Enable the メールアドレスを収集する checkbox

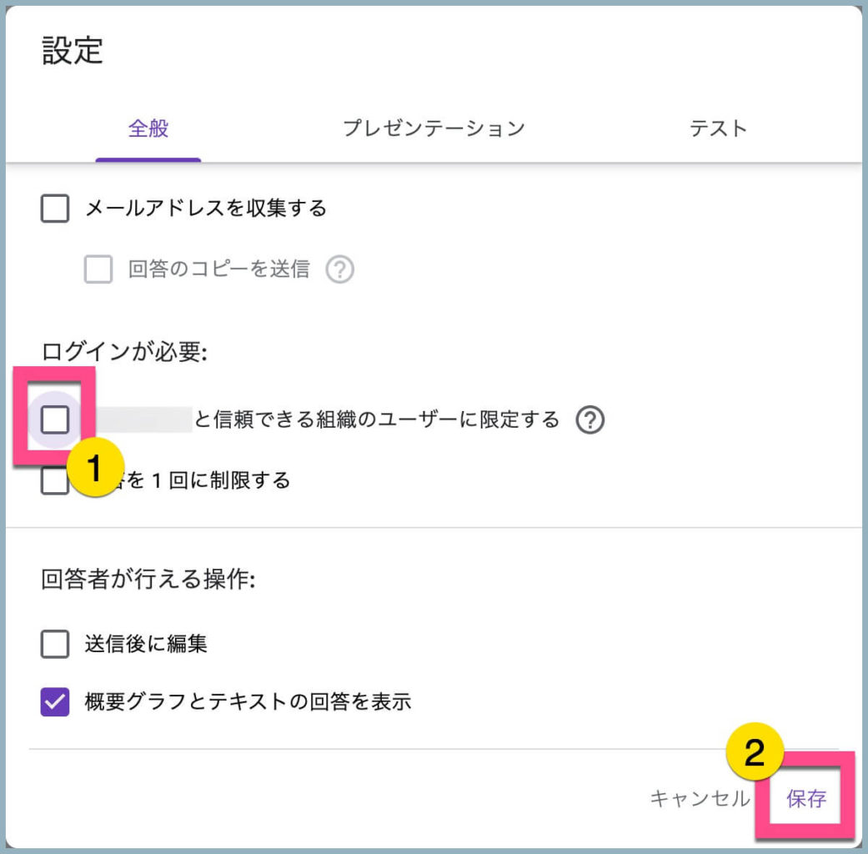(55, 208)
